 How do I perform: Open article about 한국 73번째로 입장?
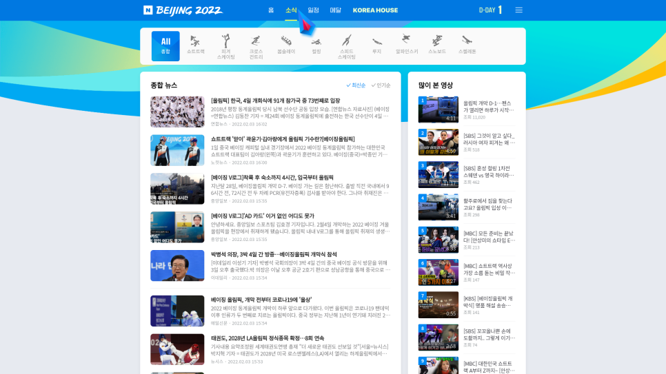(275, 101)
